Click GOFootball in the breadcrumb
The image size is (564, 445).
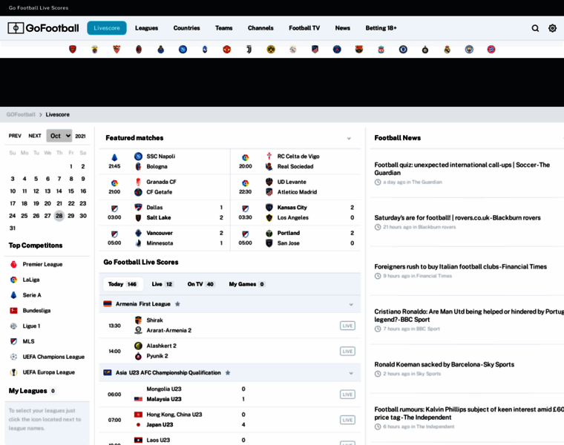point(21,115)
